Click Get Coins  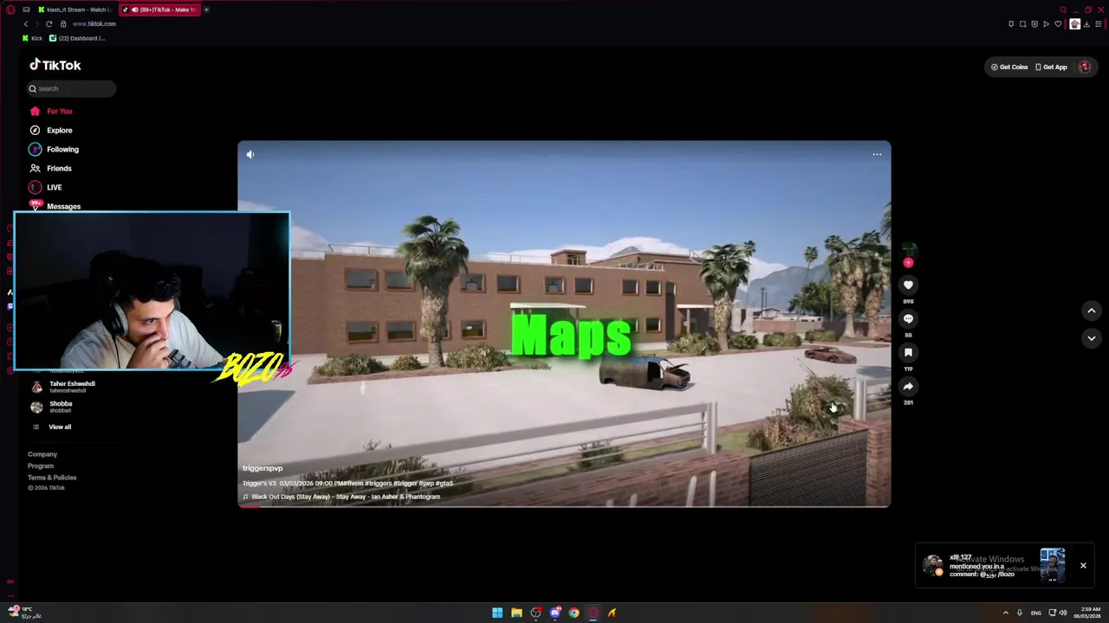coord(1009,67)
